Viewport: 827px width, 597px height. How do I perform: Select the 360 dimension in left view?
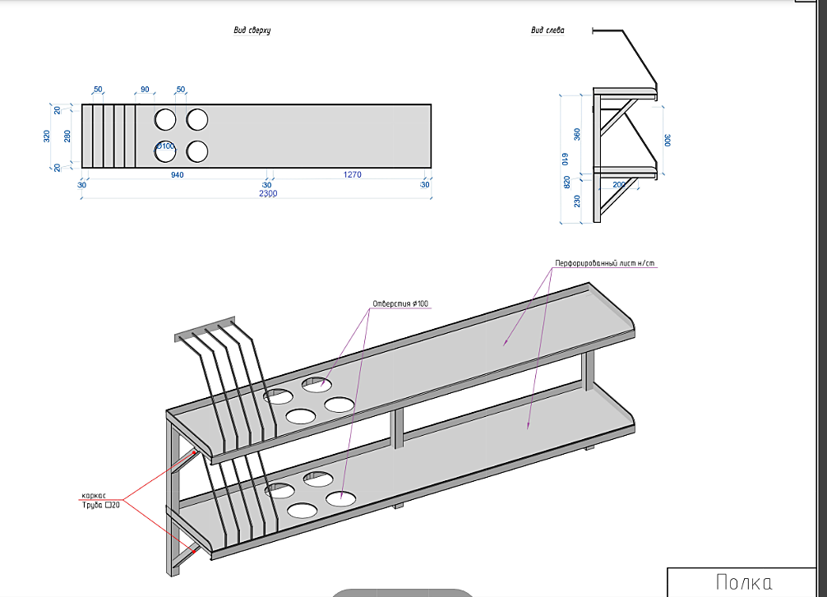(x=577, y=132)
